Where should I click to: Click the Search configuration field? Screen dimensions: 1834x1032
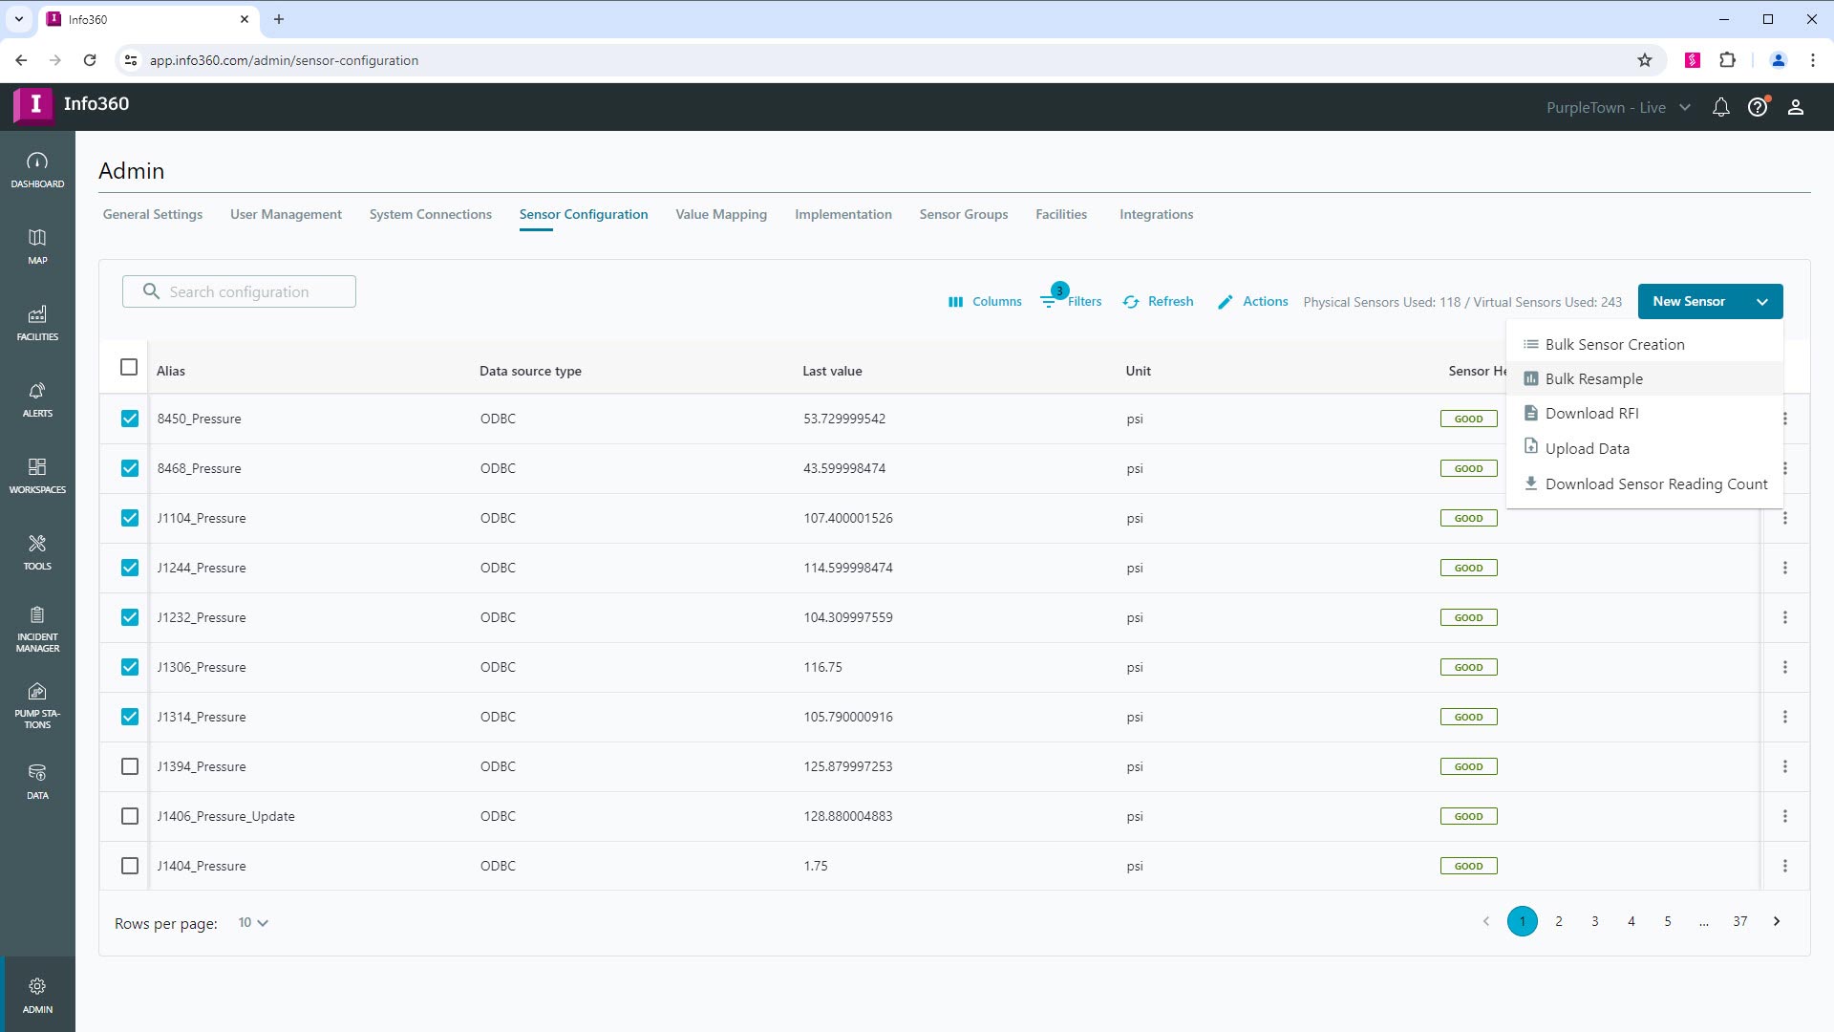coord(239,291)
